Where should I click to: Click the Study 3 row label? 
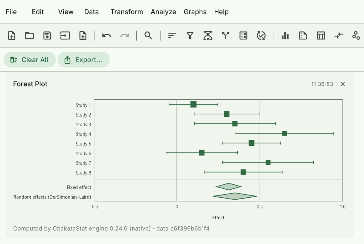pyautogui.click(x=83, y=124)
